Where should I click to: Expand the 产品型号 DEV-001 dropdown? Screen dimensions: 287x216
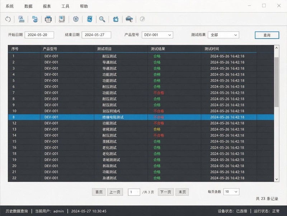(x=157, y=35)
